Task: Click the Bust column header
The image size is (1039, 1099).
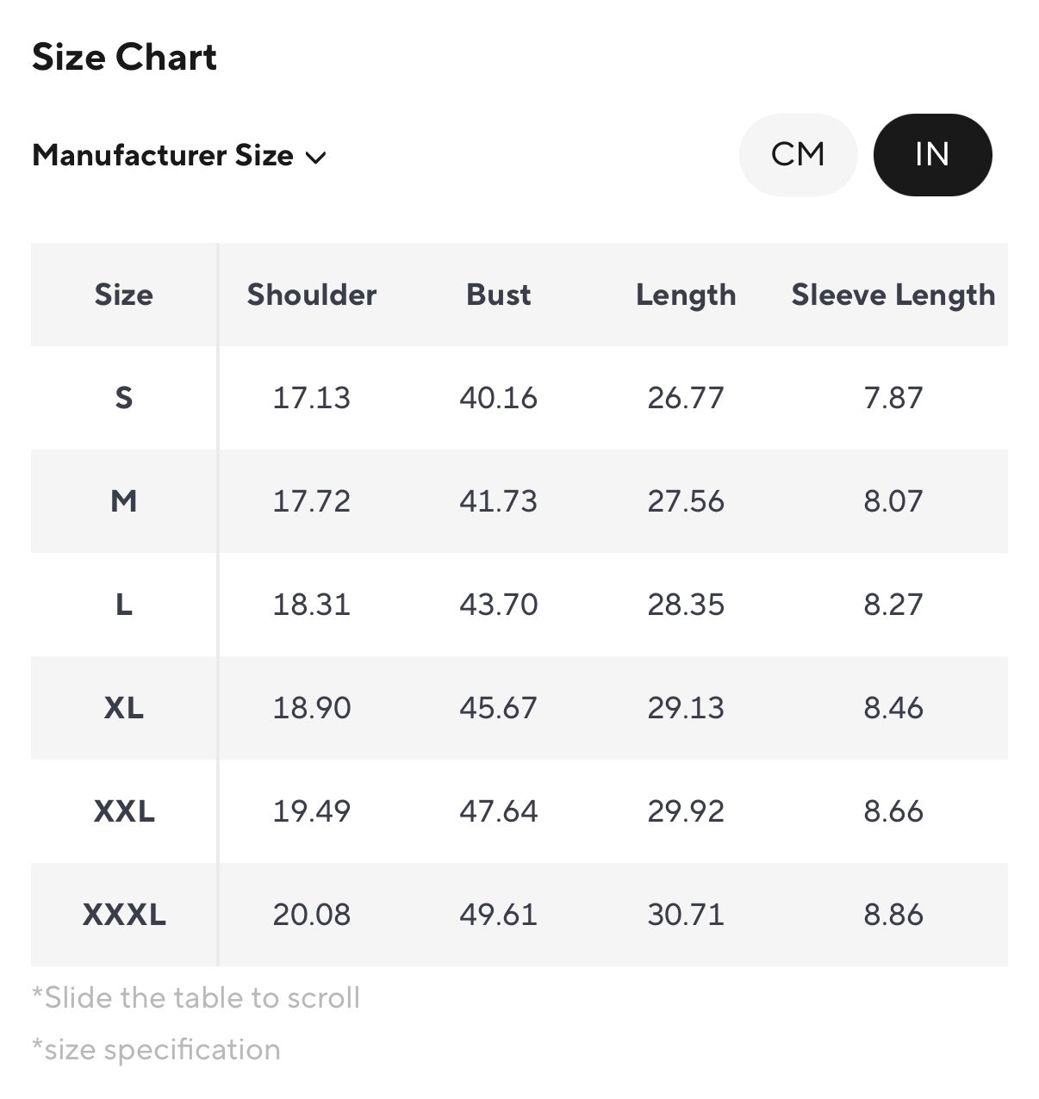Action: tap(499, 295)
